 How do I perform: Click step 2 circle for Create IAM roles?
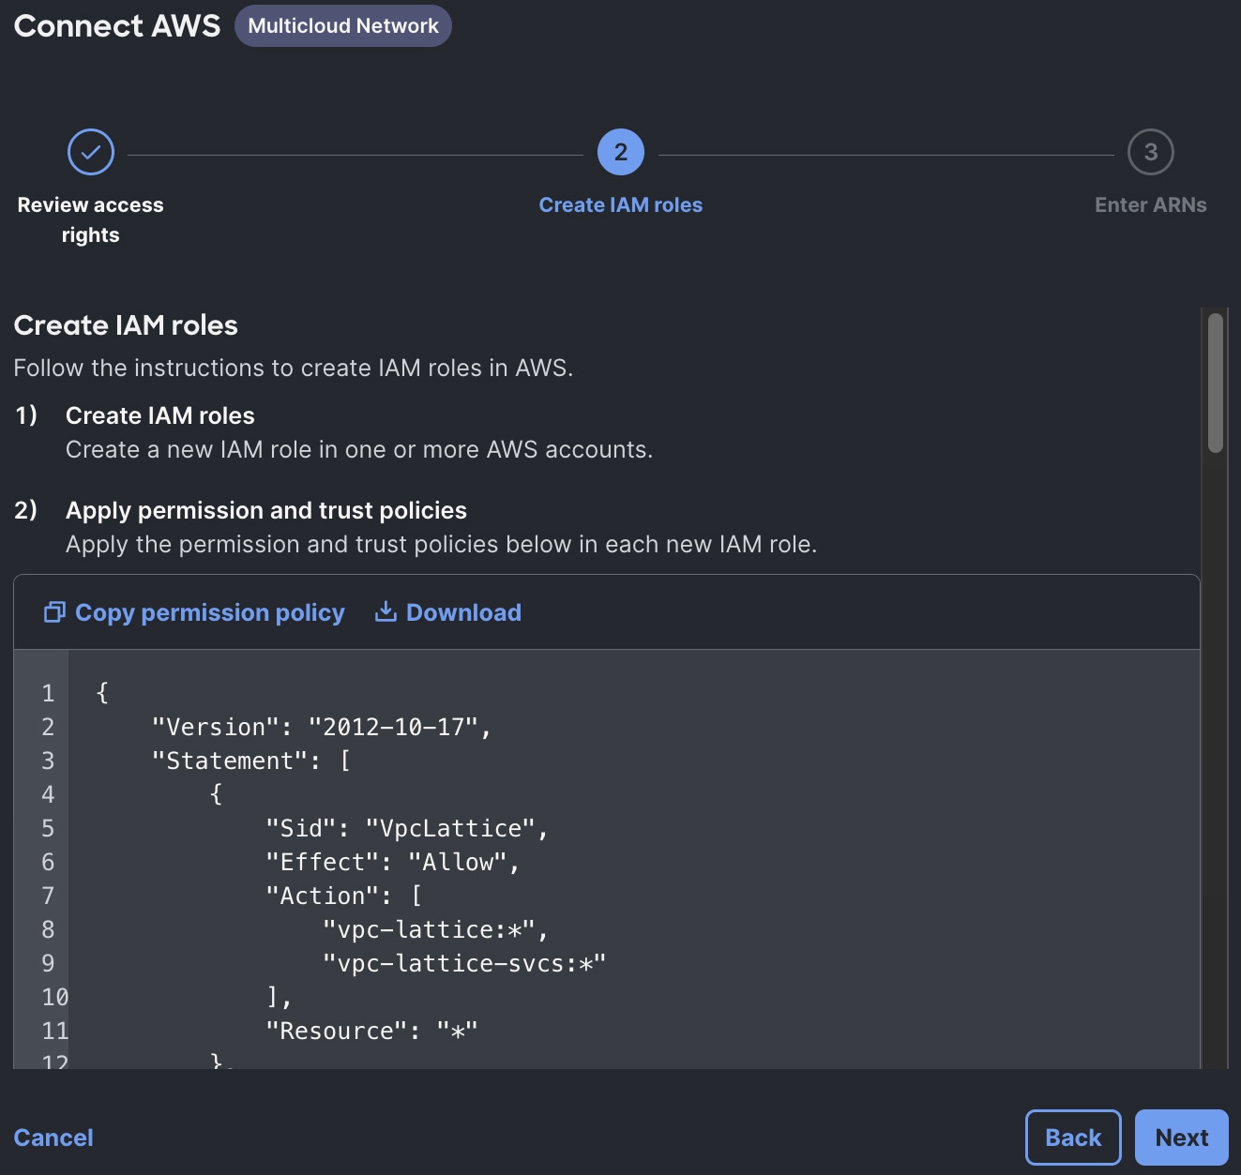pyautogui.click(x=621, y=152)
